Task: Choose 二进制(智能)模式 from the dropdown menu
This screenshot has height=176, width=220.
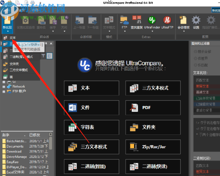Action: 21,57
